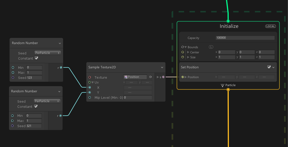Collapse the Uv foldout in Sample Texture2D
Viewport: 288px width, 147px height.
click(93, 83)
